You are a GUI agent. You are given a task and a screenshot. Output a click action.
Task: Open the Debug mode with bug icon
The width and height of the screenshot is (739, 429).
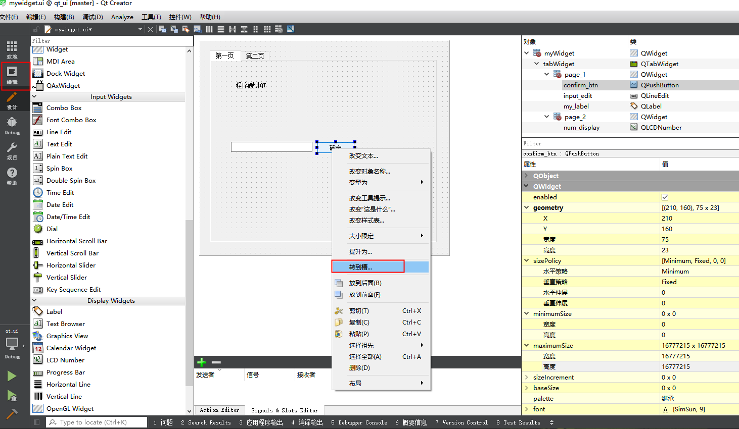12,126
